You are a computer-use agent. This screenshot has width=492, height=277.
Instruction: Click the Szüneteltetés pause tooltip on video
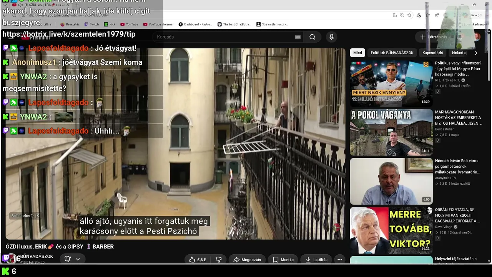coord(25,216)
